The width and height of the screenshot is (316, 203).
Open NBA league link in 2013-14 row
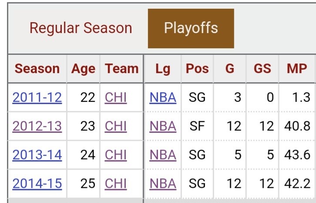click(163, 155)
